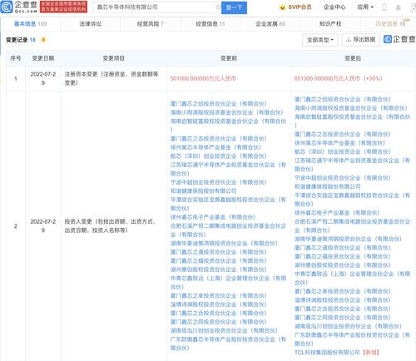Open the SVIP会员 link

(300, 7)
